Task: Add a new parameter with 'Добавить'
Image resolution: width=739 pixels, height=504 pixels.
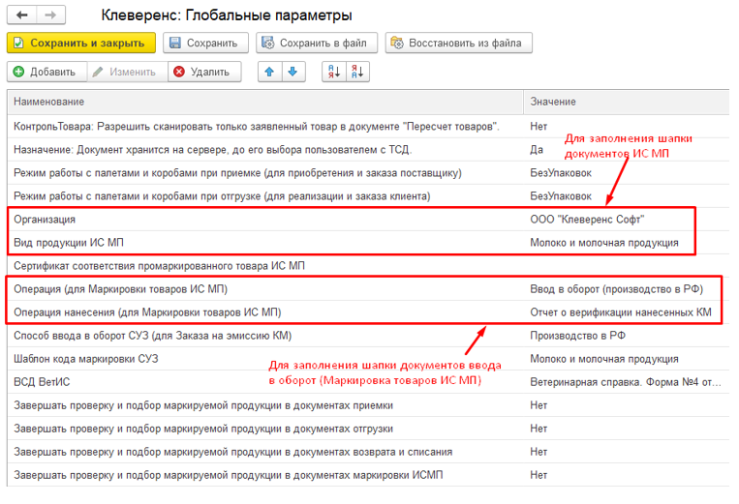Action: [x=46, y=72]
